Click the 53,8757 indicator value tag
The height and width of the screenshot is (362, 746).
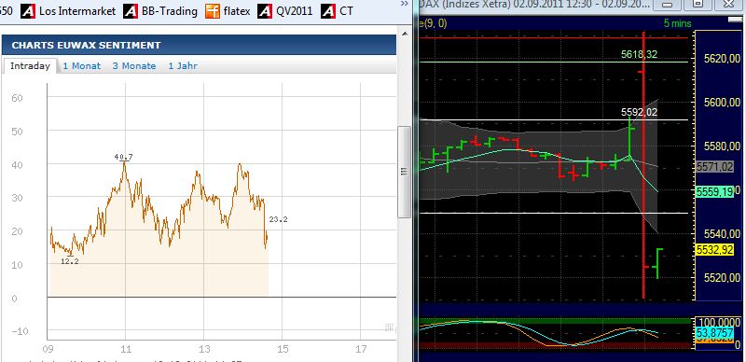click(x=715, y=332)
